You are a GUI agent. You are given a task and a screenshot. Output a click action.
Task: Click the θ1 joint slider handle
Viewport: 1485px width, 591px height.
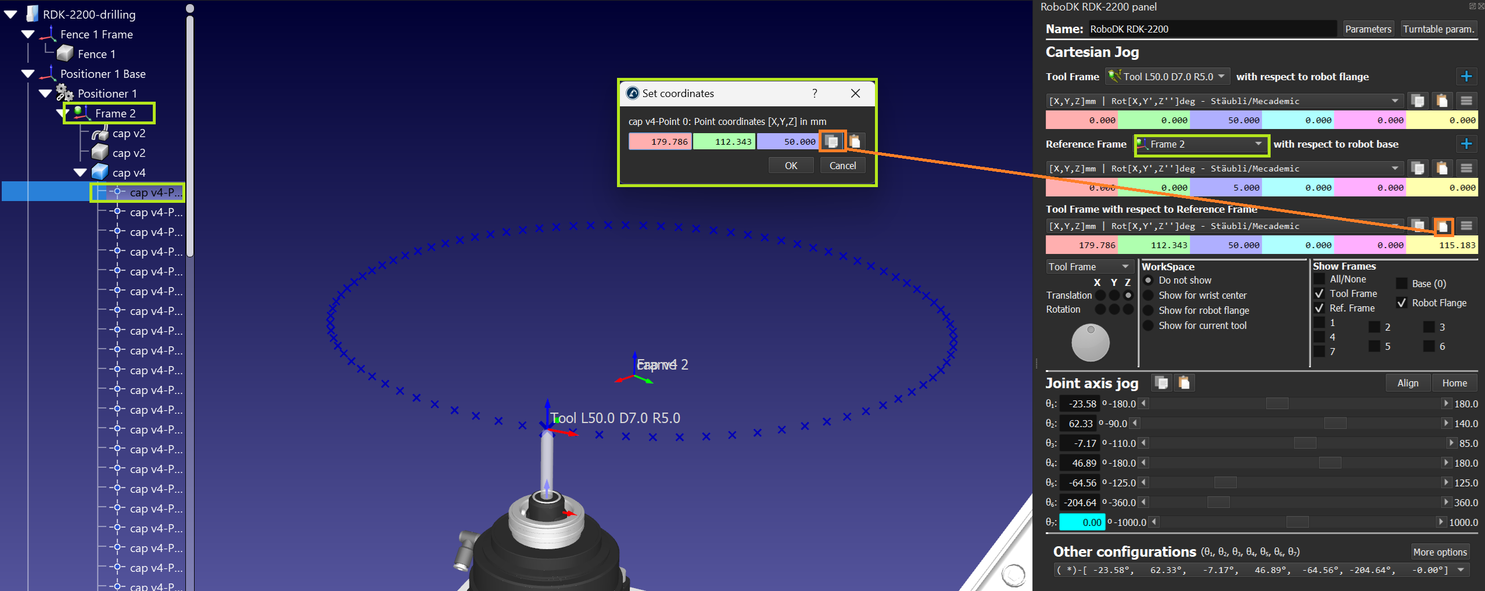pyautogui.click(x=1277, y=403)
